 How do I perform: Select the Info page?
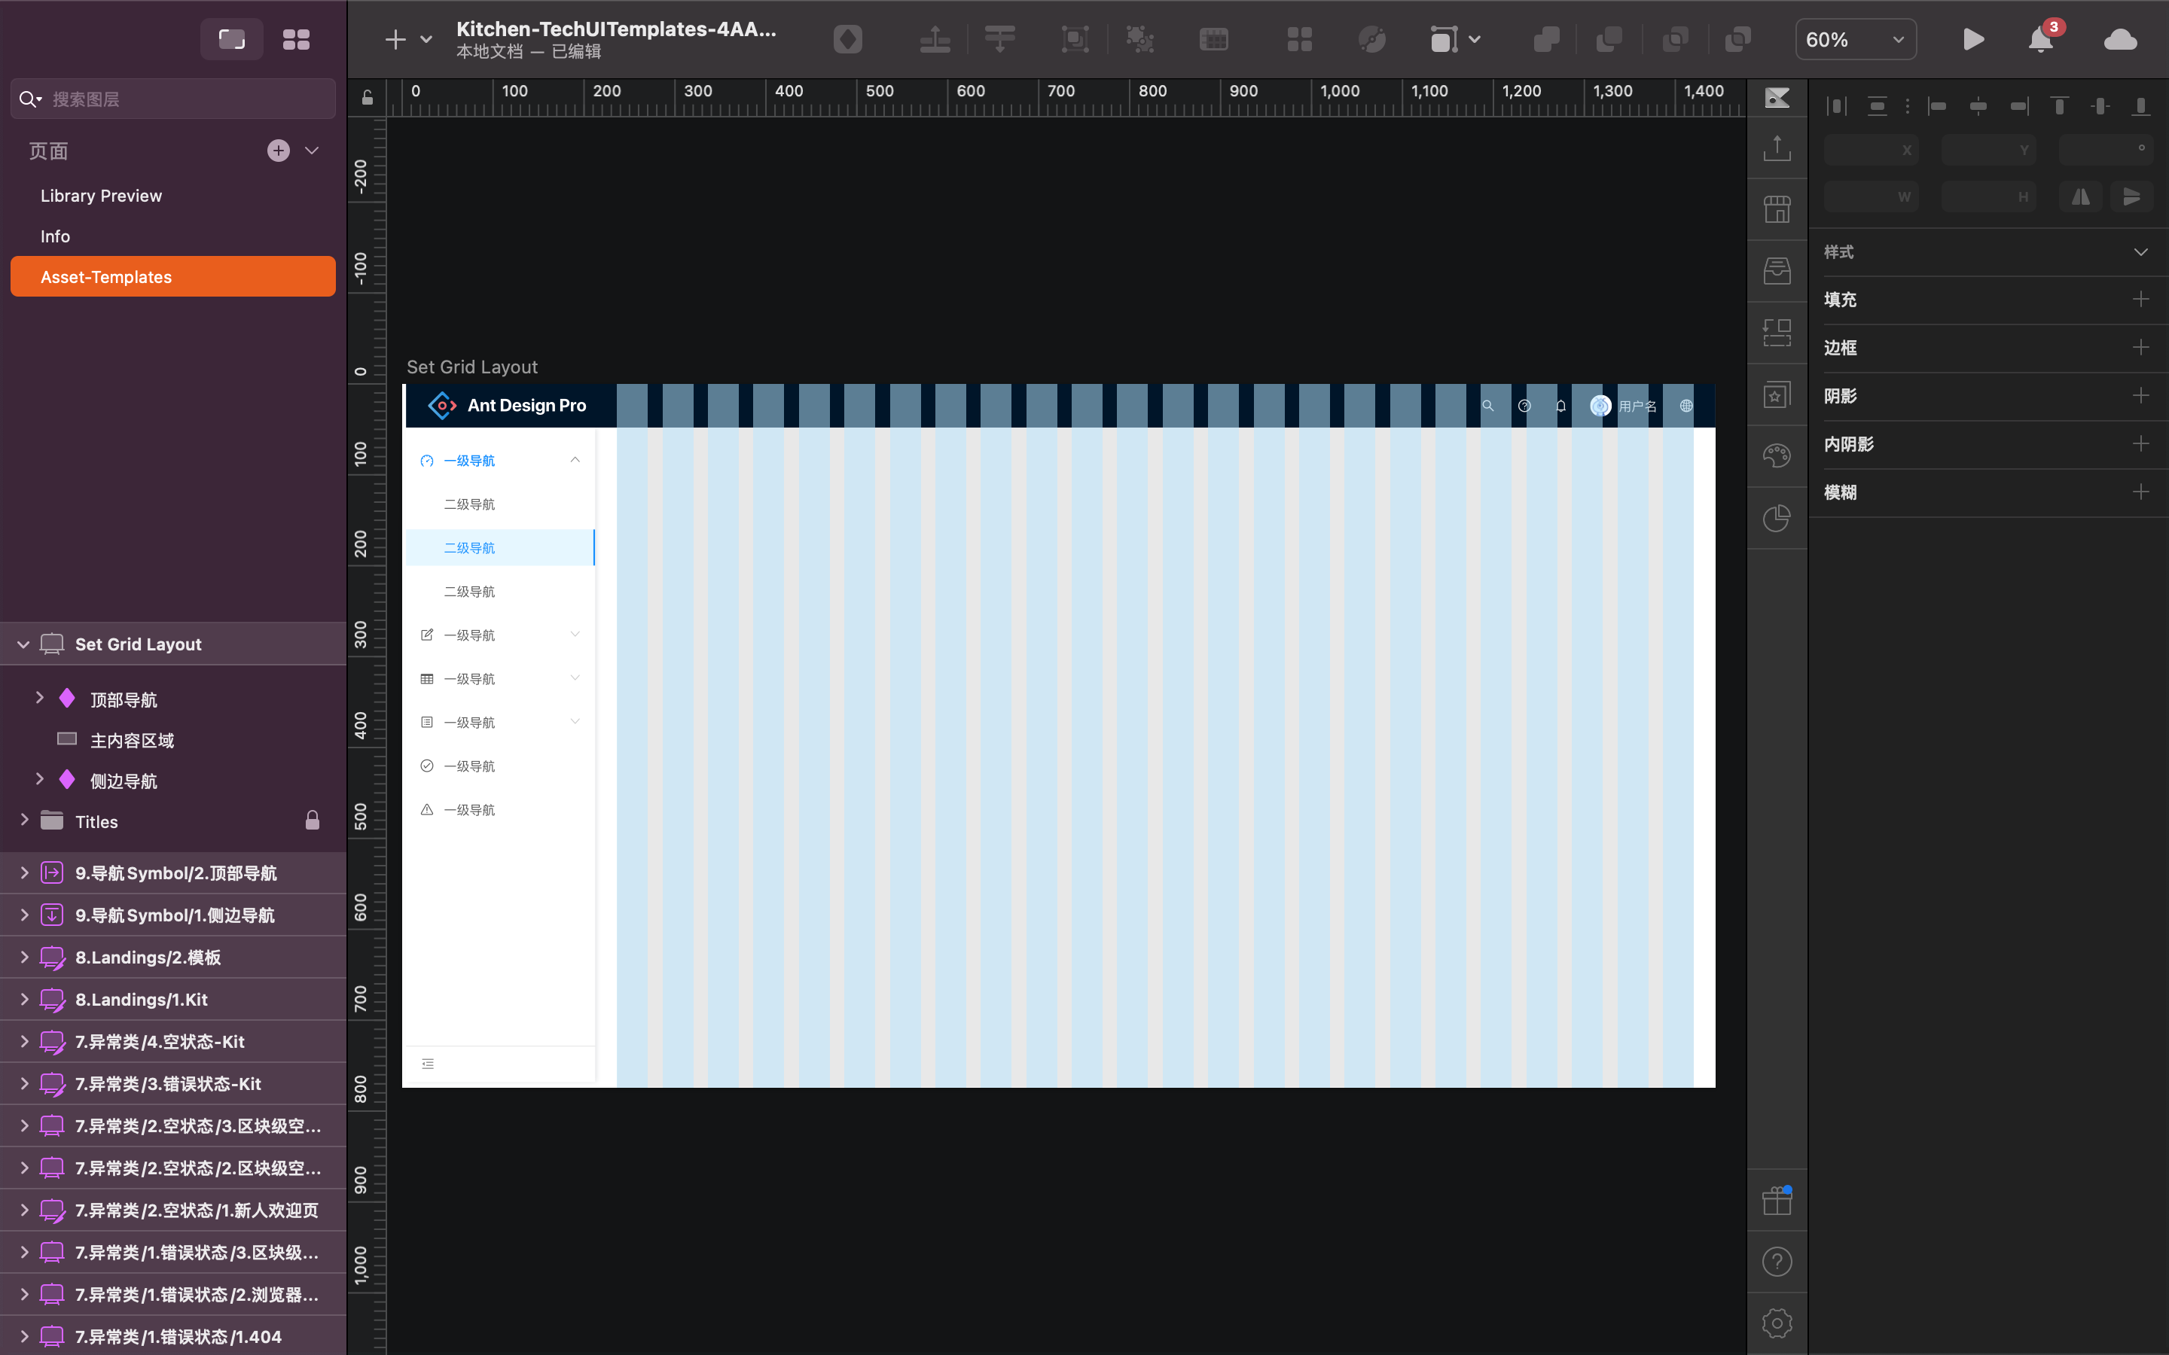tap(56, 236)
